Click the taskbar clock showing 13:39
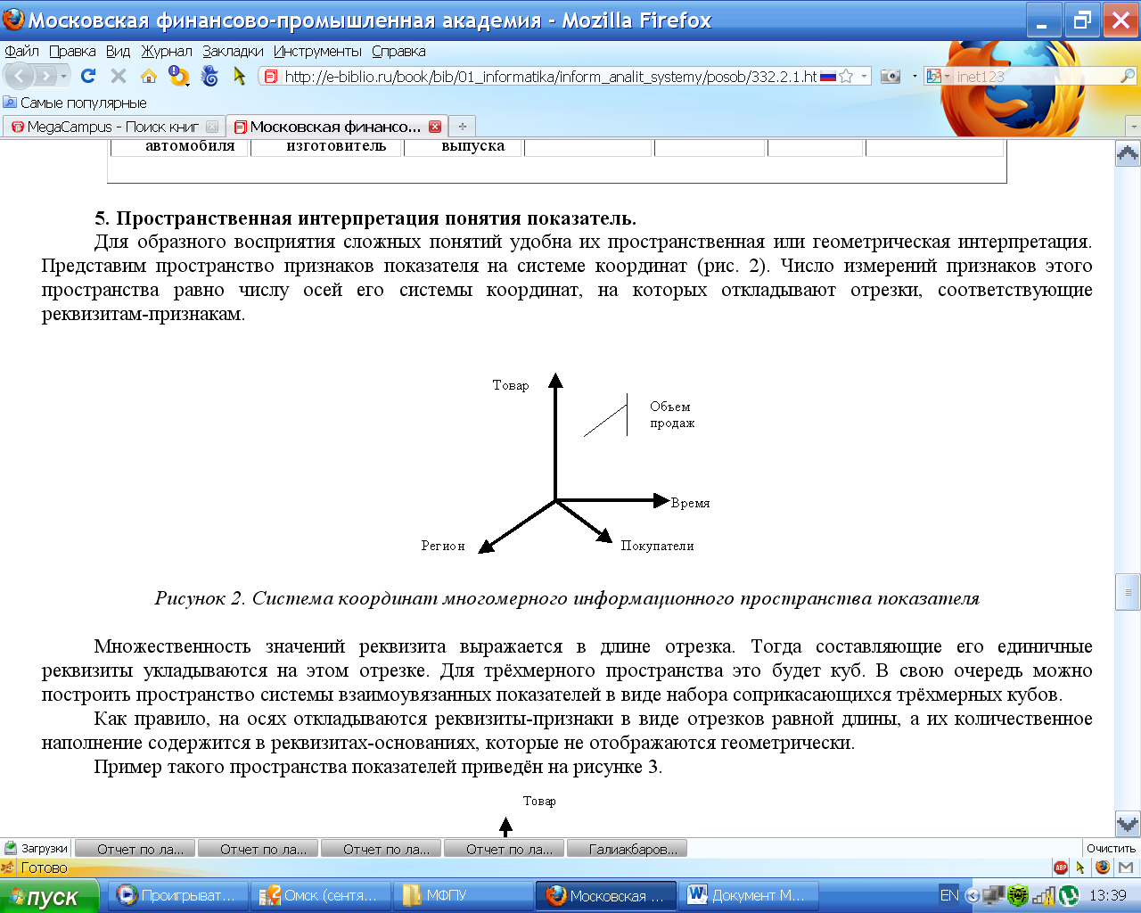 [x=1108, y=895]
